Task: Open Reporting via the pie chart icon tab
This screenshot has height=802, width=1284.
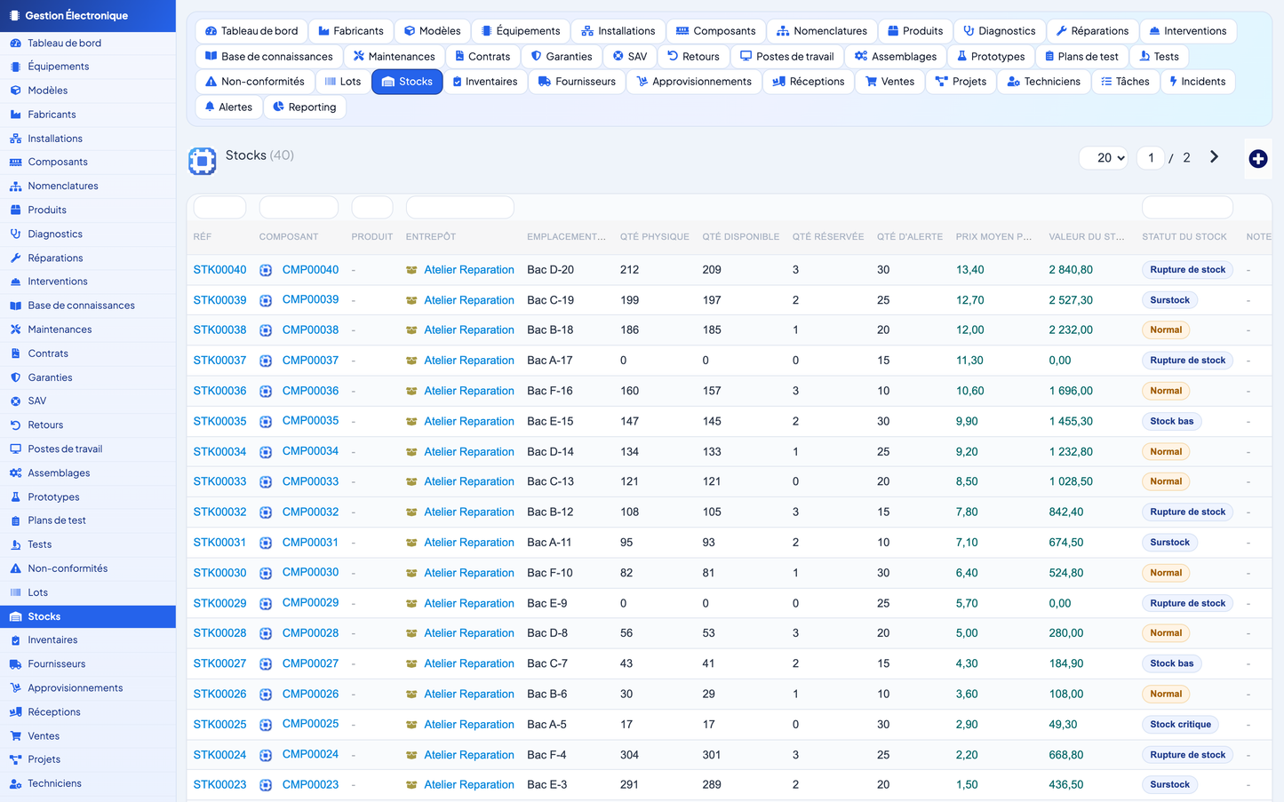Action: [x=278, y=107]
